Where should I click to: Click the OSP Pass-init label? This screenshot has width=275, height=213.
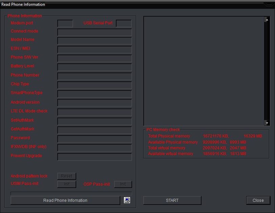click(97, 184)
